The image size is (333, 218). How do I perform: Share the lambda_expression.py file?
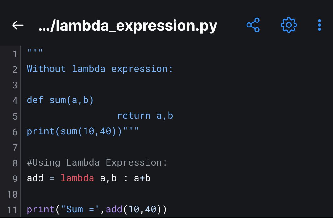coord(253,25)
